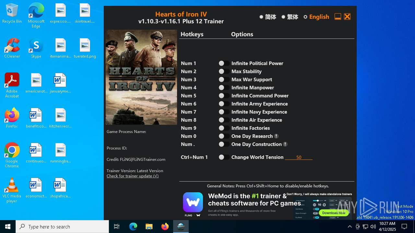Image resolution: width=415 pixels, height=233 pixels.
Task: Toggle Infinite Army Experience
Action: tap(224, 104)
